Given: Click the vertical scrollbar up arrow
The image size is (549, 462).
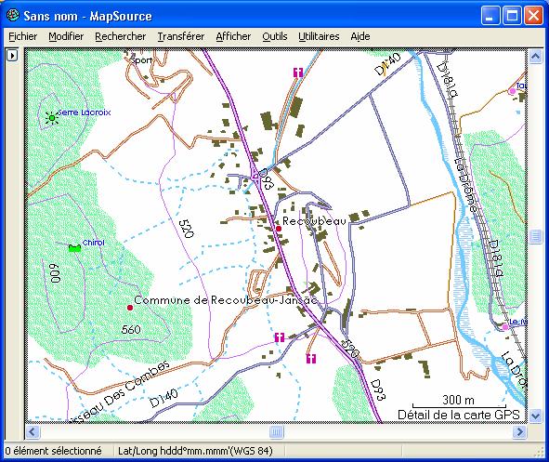Looking at the screenshot, I should click(x=535, y=57).
